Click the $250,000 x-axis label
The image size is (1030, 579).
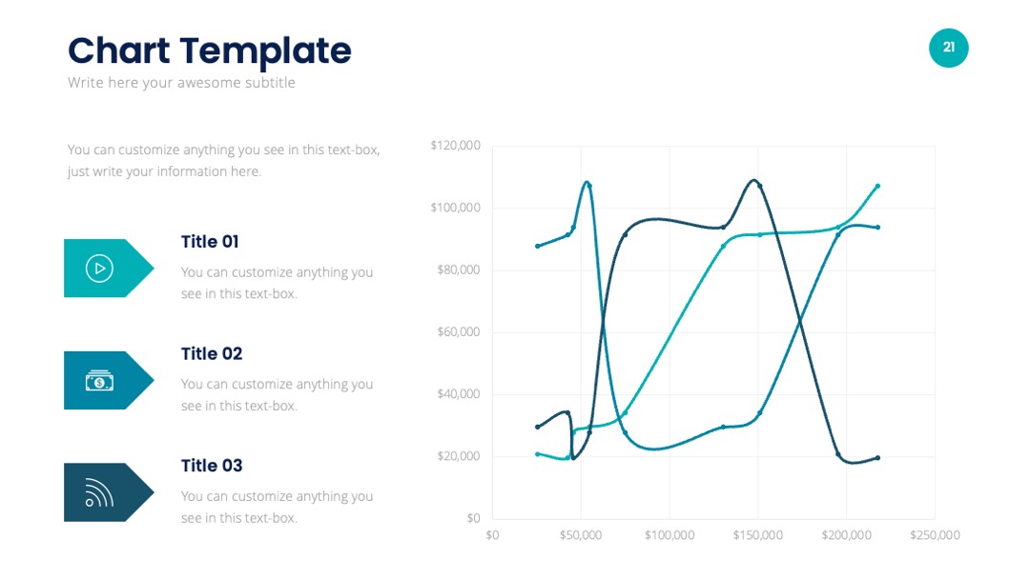(935, 535)
